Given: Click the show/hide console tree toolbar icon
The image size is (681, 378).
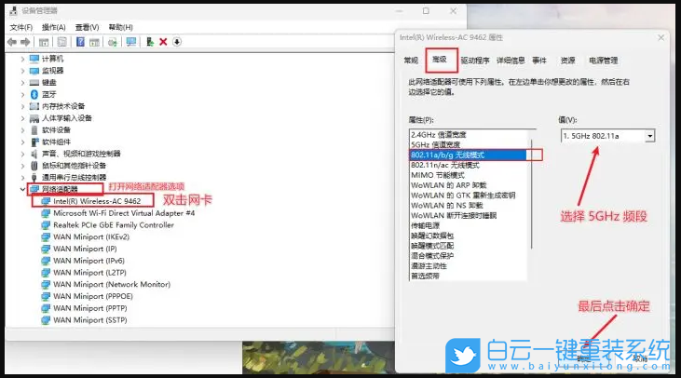Looking at the screenshot, I should pos(44,42).
